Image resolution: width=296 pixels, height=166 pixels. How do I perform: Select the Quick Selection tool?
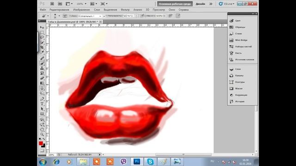[x=42, y=42]
